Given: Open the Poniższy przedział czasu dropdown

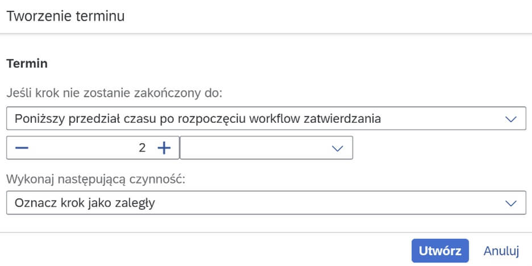Looking at the screenshot, I should coord(266,118).
